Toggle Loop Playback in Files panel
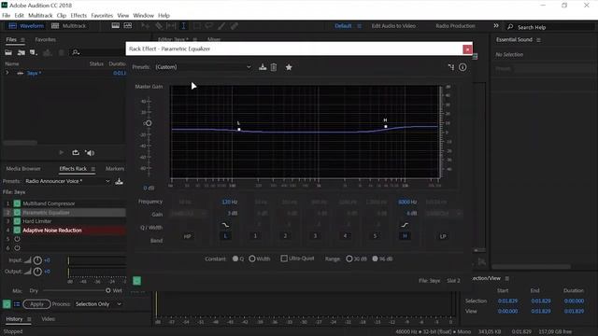The image size is (598, 336). [x=76, y=152]
